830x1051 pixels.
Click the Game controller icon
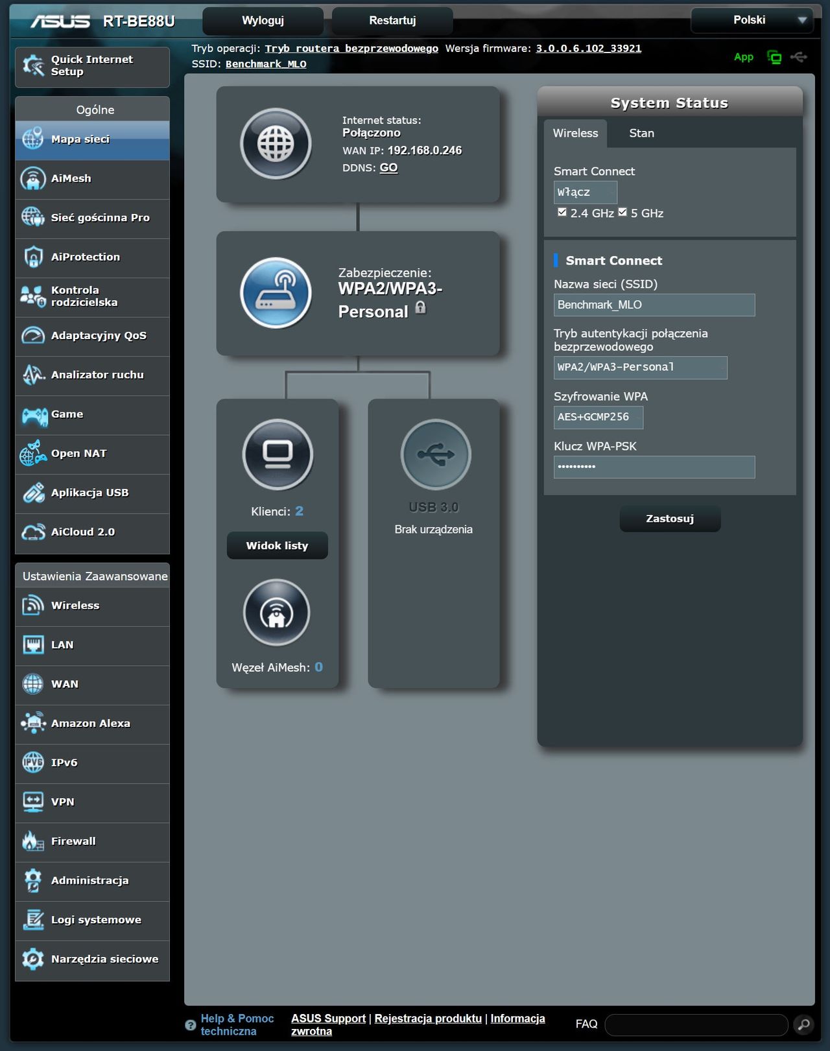click(34, 415)
